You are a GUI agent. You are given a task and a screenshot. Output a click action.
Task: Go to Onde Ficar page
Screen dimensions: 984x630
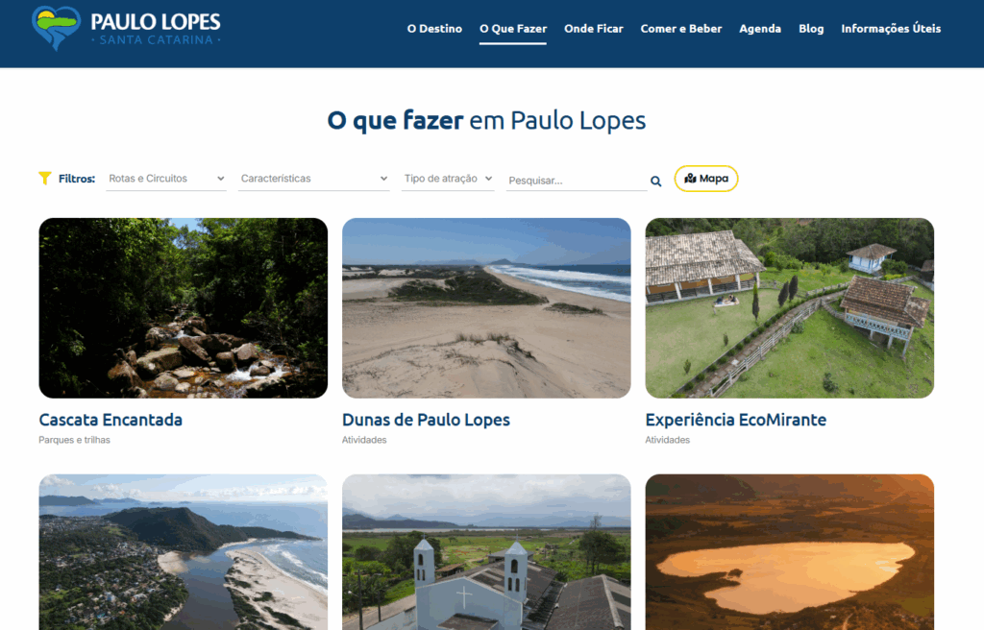click(594, 29)
